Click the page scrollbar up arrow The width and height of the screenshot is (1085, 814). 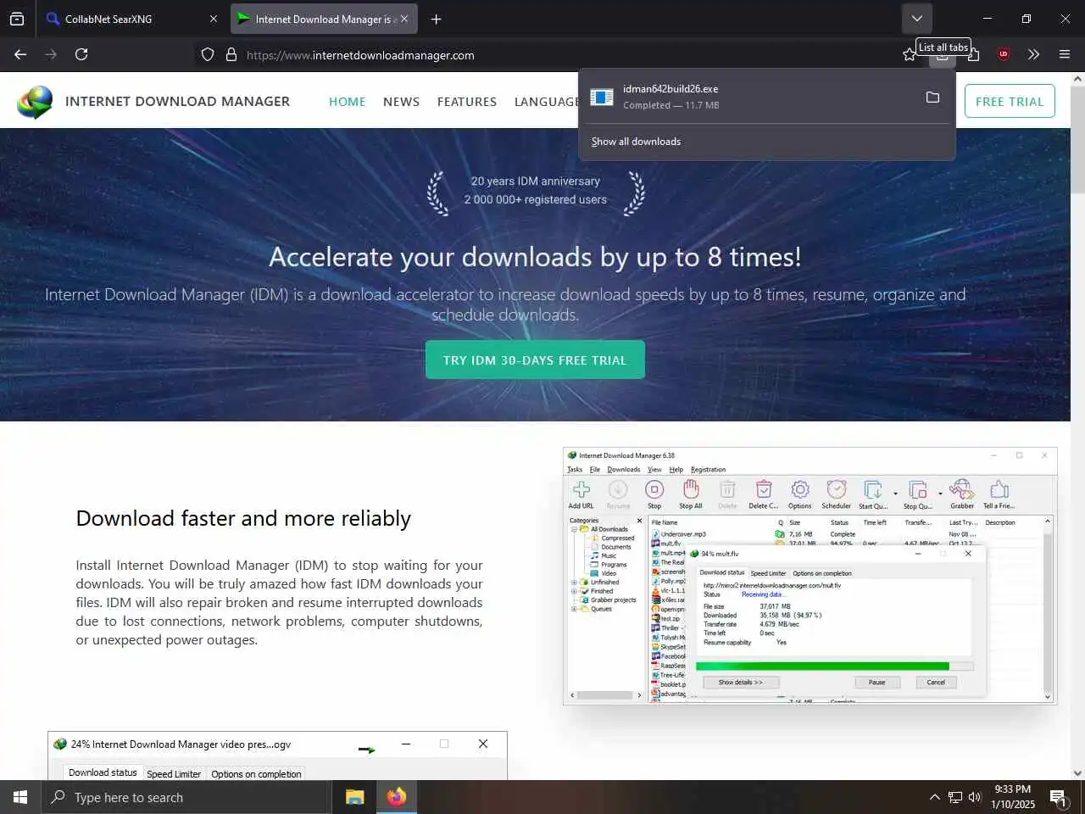point(1077,79)
